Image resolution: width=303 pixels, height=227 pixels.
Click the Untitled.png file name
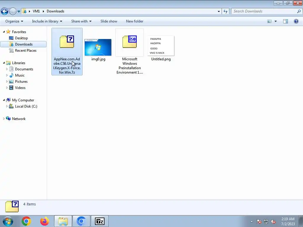click(x=161, y=59)
